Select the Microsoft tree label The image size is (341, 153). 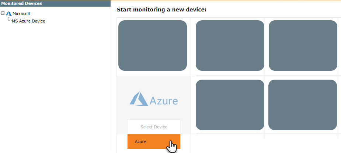coord(21,14)
